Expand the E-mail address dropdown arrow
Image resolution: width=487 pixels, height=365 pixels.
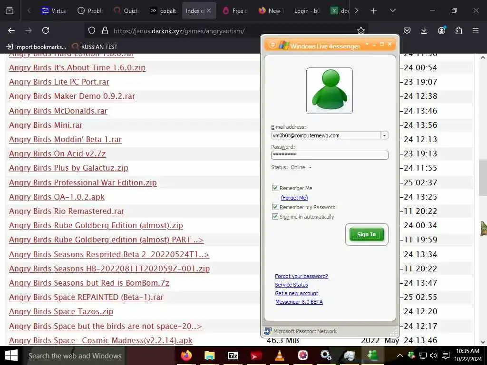click(384, 135)
